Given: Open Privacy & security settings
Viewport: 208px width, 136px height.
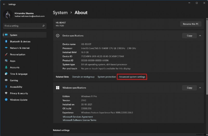Looking at the screenshot, I should [25, 93].
